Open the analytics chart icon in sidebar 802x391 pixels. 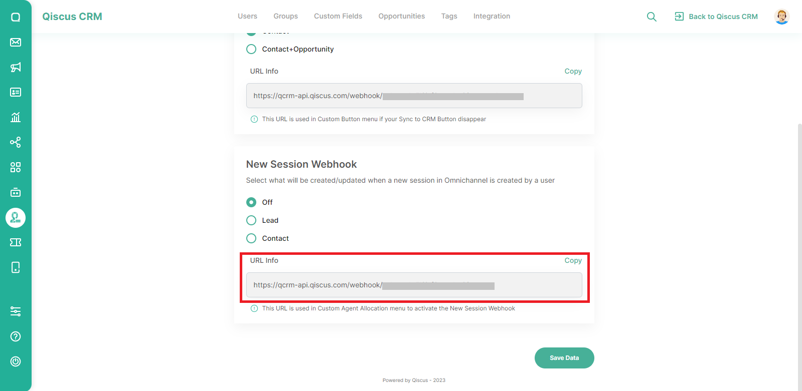pos(16,117)
